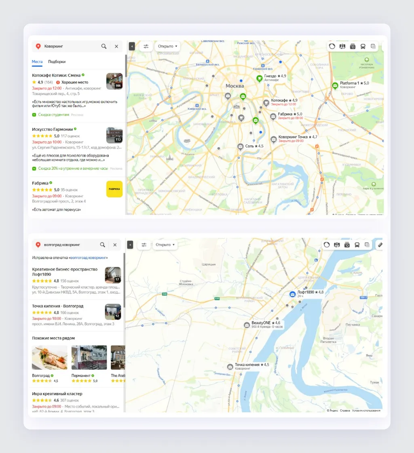The image size is (414, 453).
Task: Open the Открыто dropdown on the Moscow map
Action: [167, 46]
